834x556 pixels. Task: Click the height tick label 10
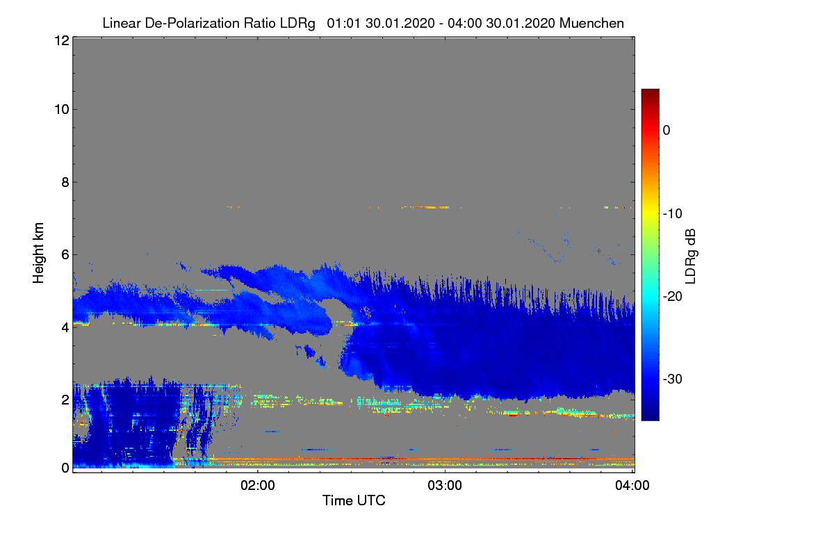[x=60, y=109]
